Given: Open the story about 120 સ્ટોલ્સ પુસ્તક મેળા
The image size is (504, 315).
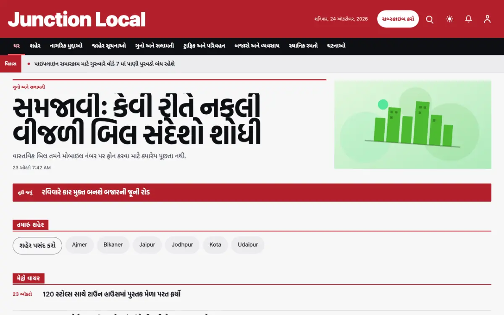Looking at the screenshot, I should (112, 294).
